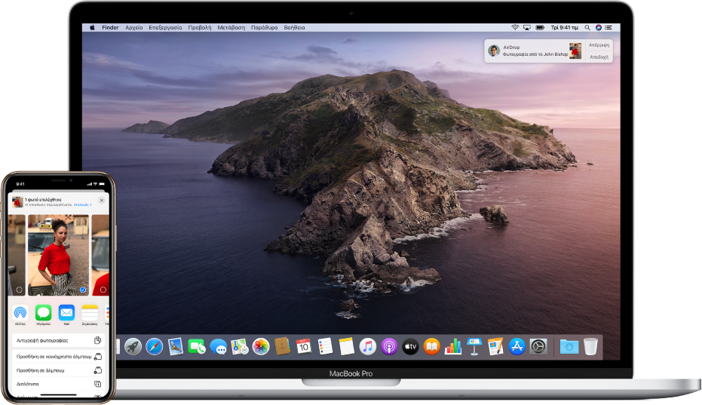Click Αποδοχή on the AirDrop notification

coord(599,57)
